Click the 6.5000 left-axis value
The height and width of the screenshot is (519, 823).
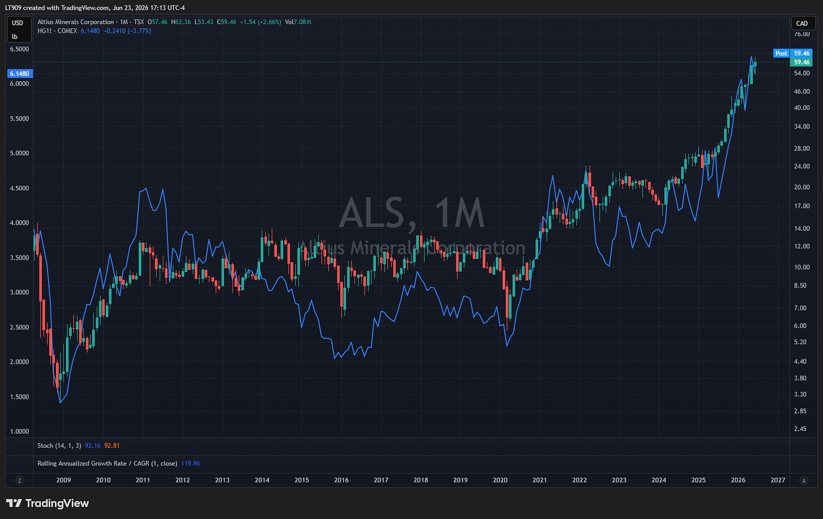[x=19, y=49]
